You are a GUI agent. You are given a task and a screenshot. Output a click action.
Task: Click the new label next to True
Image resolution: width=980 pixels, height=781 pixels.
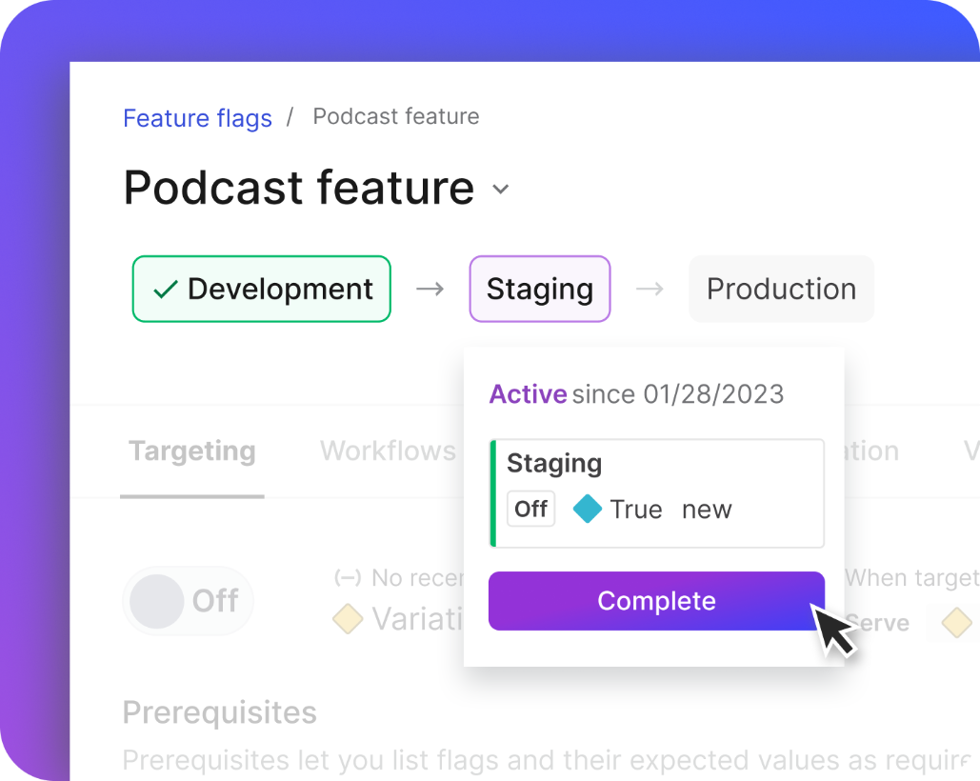click(x=707, y=509)
